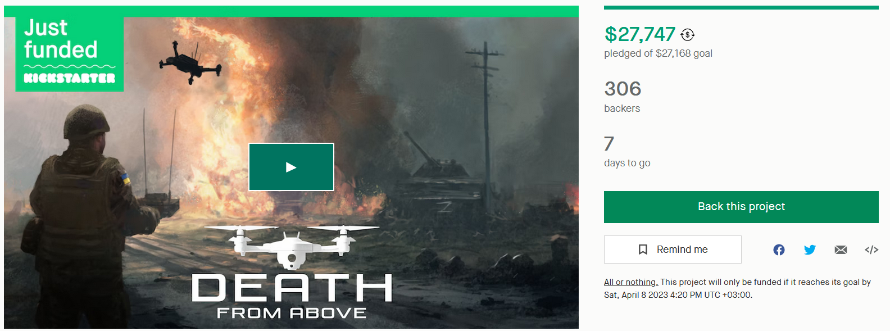
Task: Share the project on Facebook
Action: [779, 250]
